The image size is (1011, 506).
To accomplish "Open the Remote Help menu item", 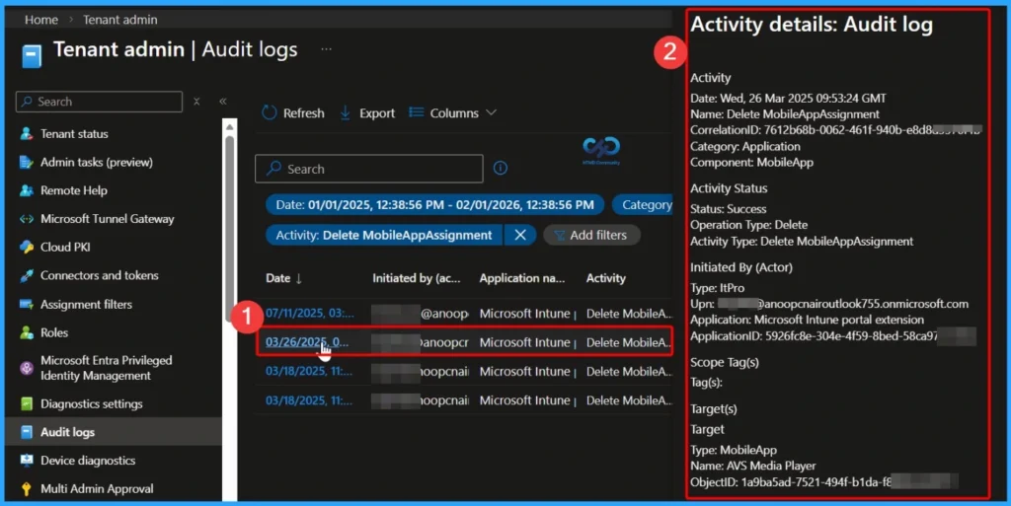I will [74, 190].
